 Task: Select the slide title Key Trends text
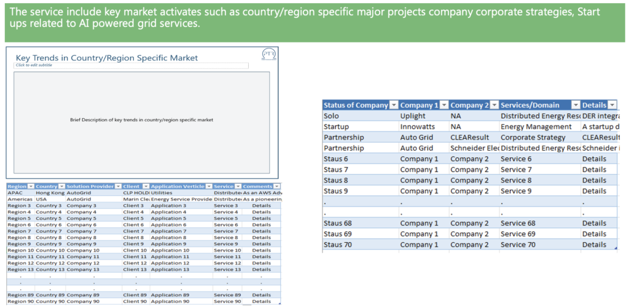coord(107,58)
